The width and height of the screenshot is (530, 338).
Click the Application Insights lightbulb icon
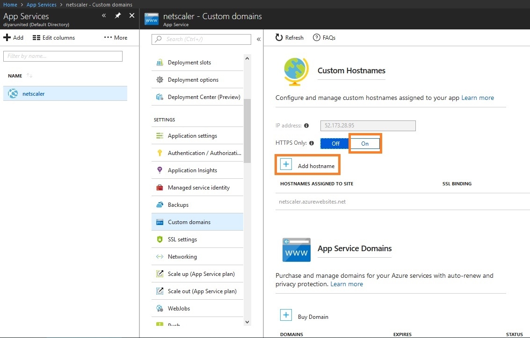(160, 170)
